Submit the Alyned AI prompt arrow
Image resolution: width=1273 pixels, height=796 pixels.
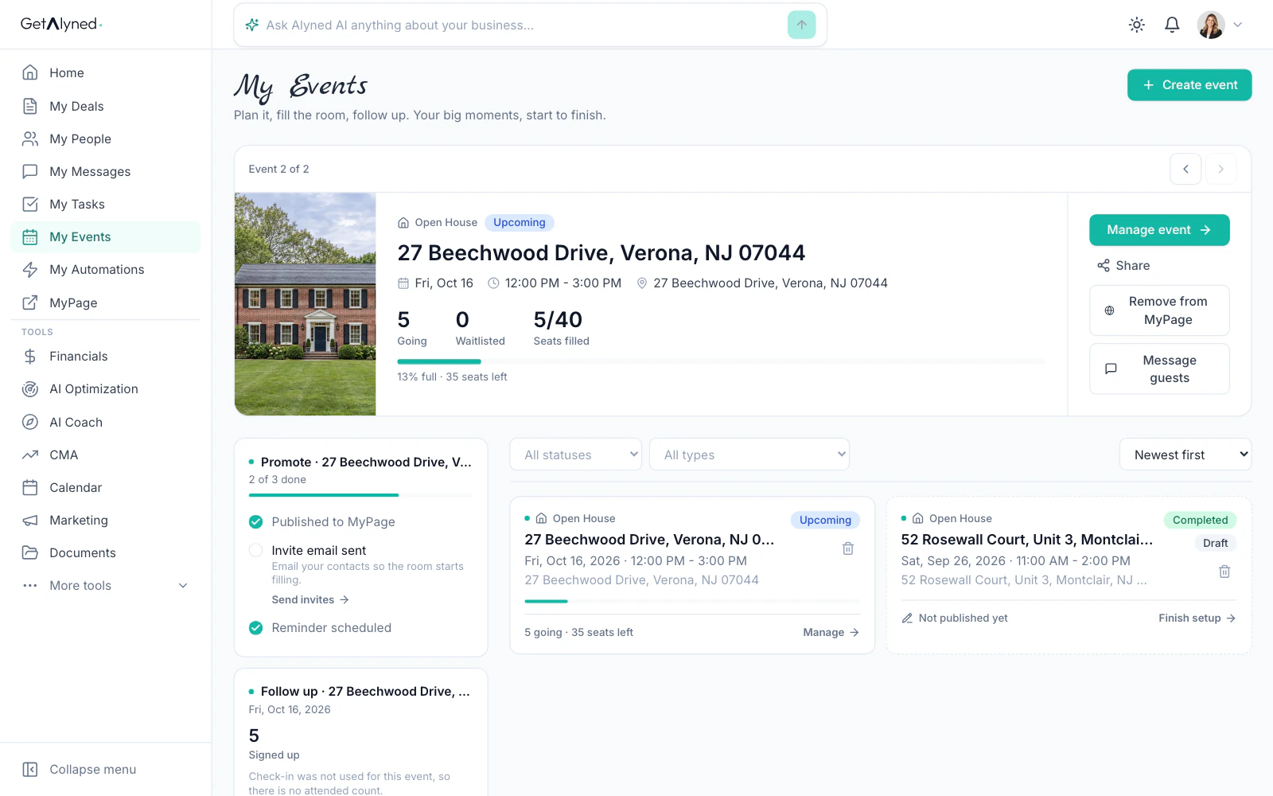(x=801, y=25)
